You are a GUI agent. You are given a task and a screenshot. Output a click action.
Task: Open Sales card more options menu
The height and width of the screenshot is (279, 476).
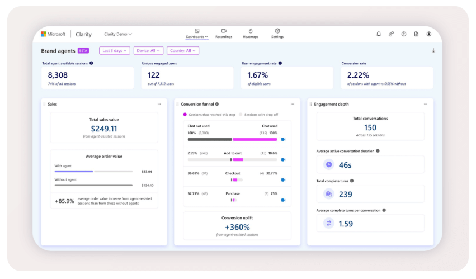(159, 104)
